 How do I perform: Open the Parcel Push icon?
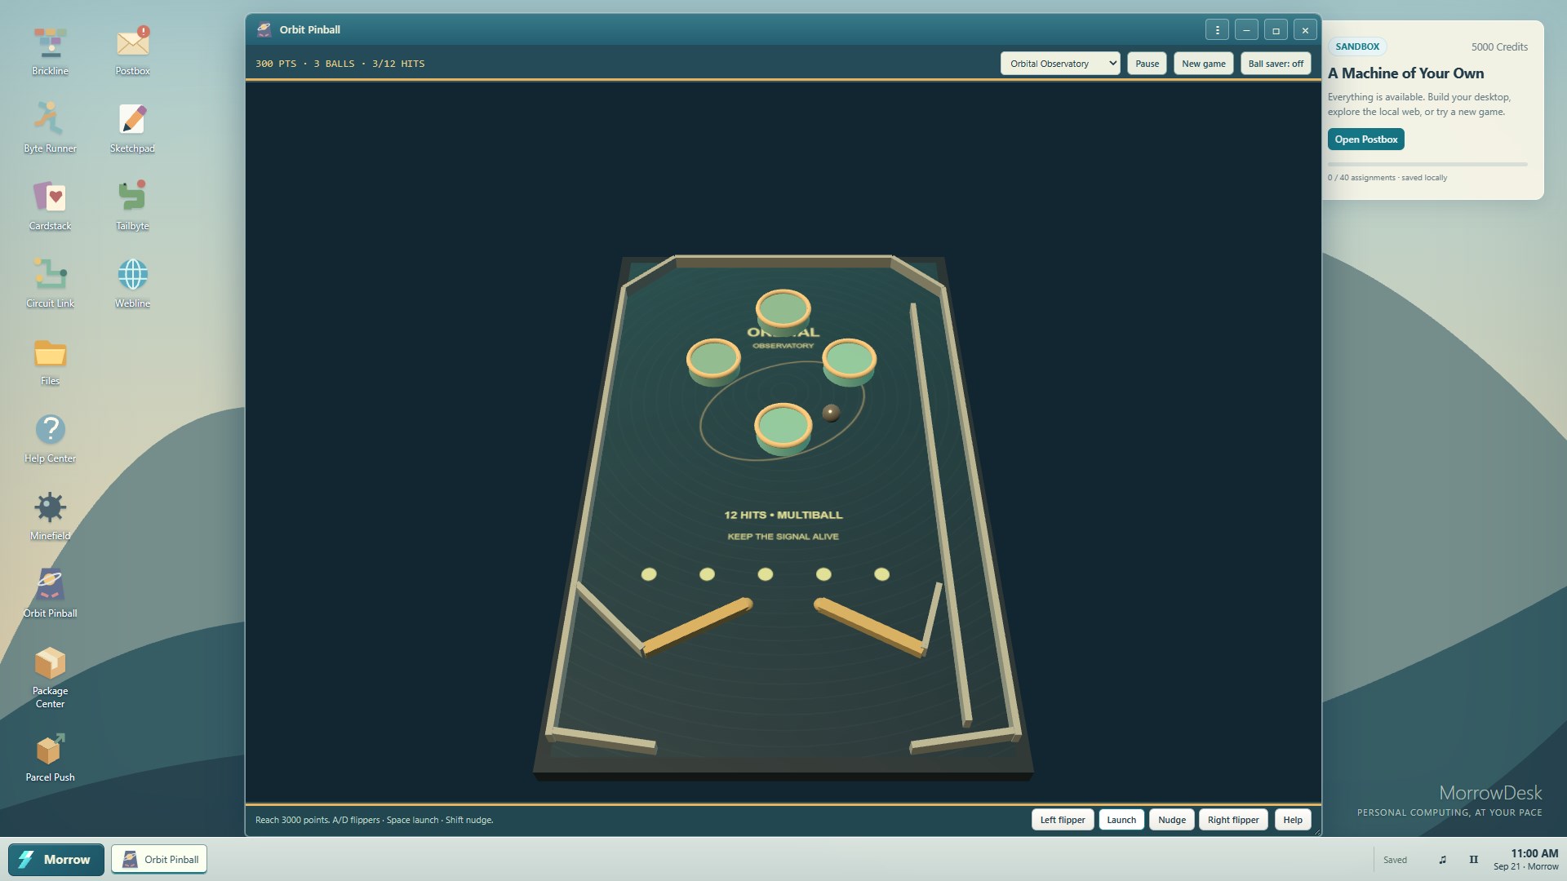pos(50,758)
